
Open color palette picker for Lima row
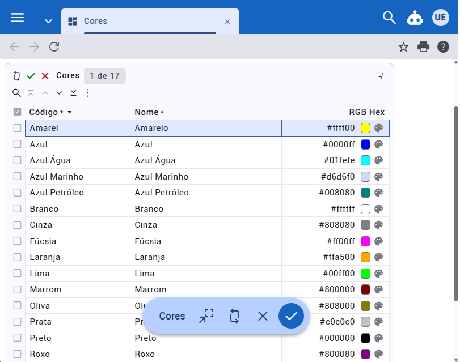[x=379, y=274]
